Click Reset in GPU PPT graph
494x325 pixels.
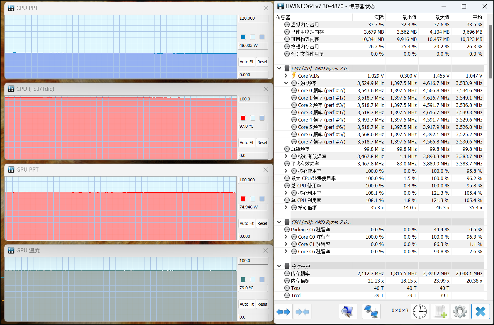(x=262, y=223)
